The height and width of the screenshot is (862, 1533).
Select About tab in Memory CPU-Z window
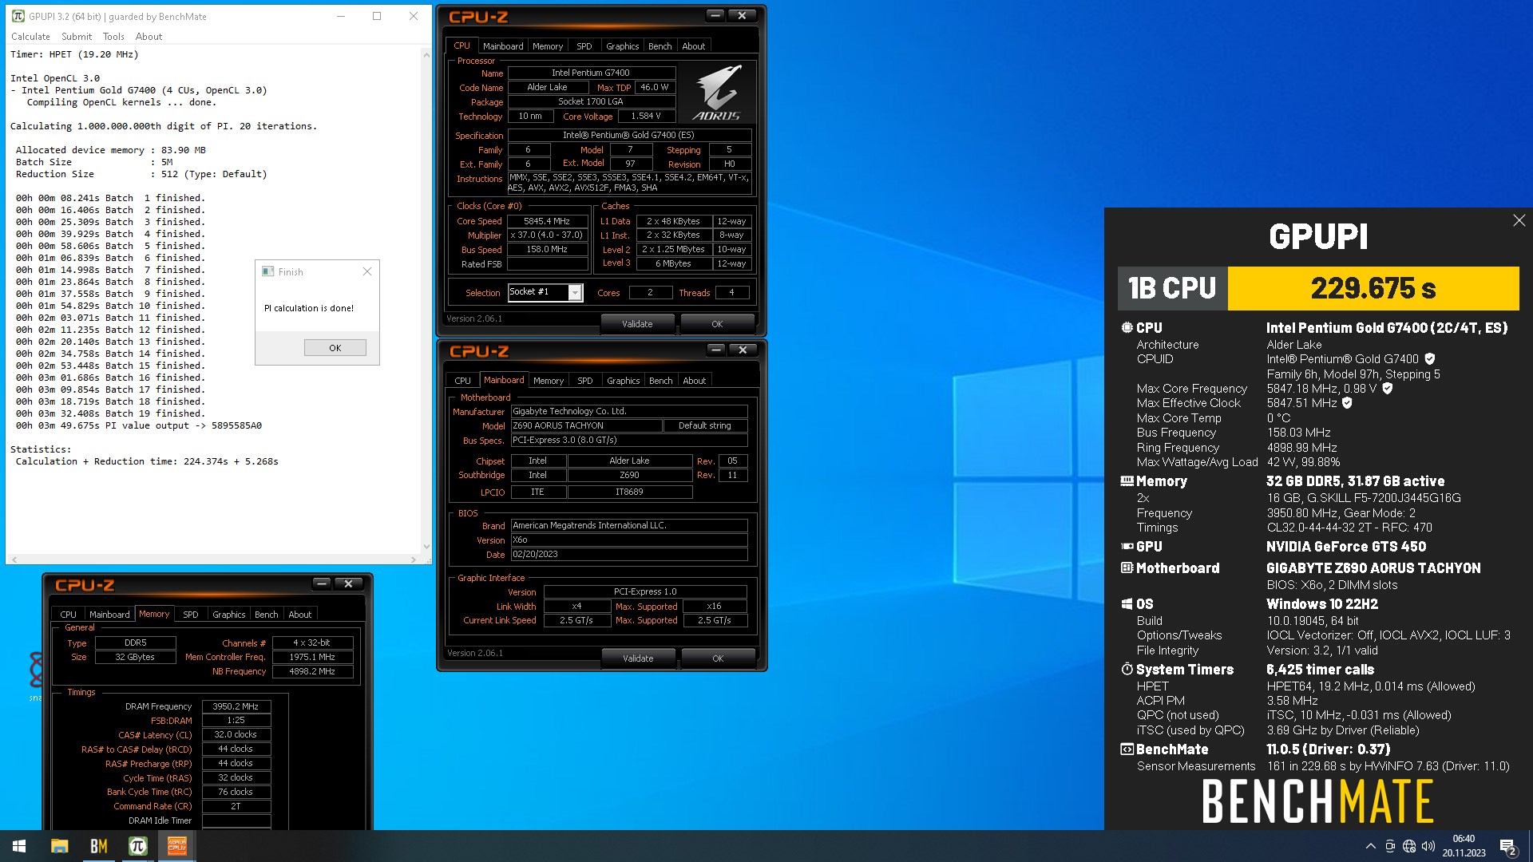[300, 615]
